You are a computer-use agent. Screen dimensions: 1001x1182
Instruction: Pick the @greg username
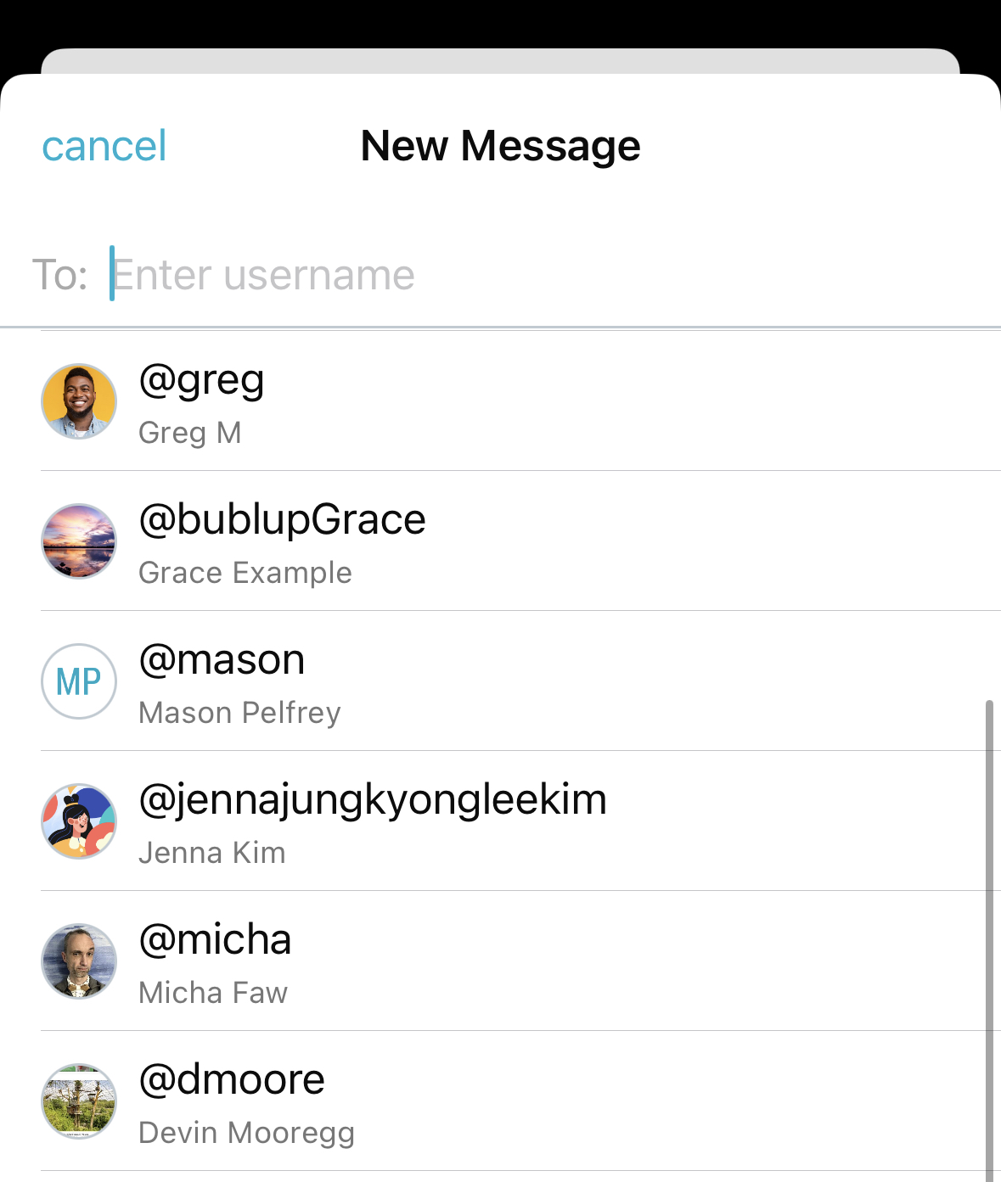[201, 381]
